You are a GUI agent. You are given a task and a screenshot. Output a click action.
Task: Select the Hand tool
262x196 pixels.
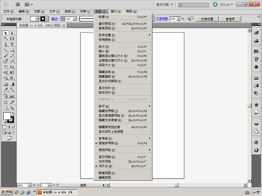(x=6, y=108)
